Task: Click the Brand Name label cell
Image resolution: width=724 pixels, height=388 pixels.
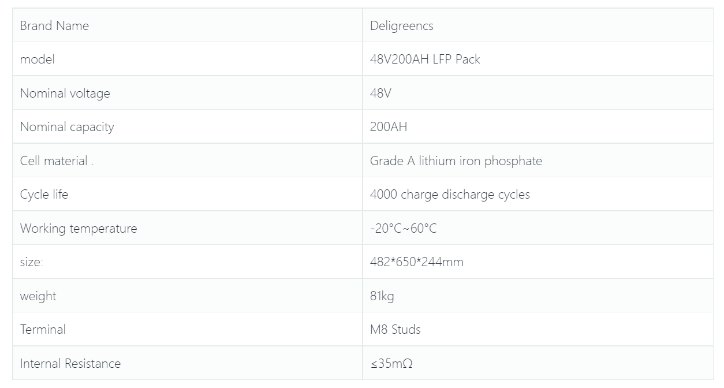Action: click(x=188, y=25)
